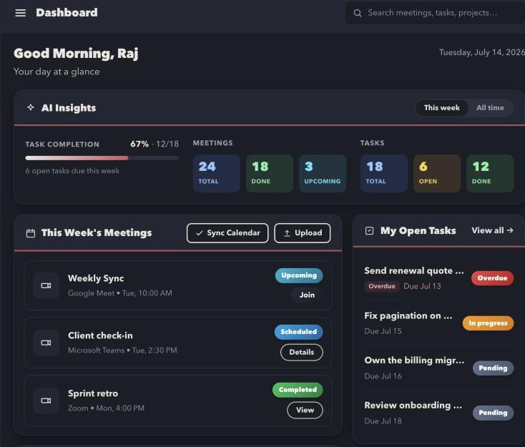
Task: Click the Due Jul 18 date
Action: pyautogui.click(x=383, y=421)
